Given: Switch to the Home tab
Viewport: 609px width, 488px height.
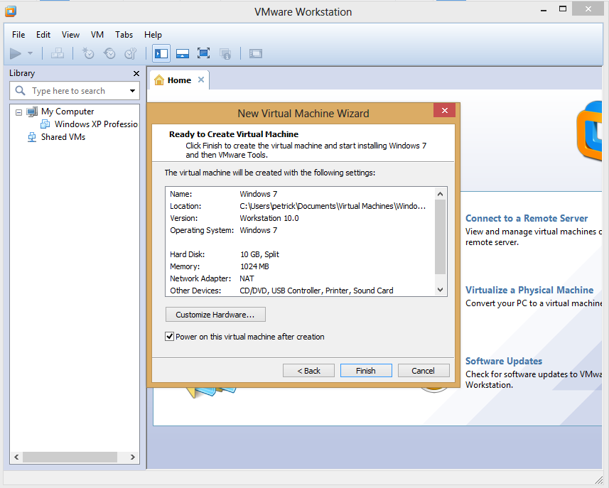Looking at the screenshot, I should pyautogui.click(x=180, y=80).
